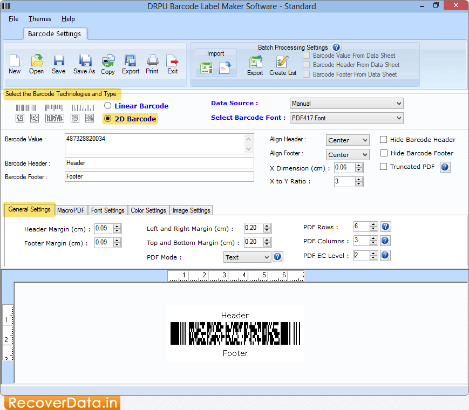Increase PDF Rows using the up stepper
This screenshot has width=469, height=410.
tap(373, 224)
